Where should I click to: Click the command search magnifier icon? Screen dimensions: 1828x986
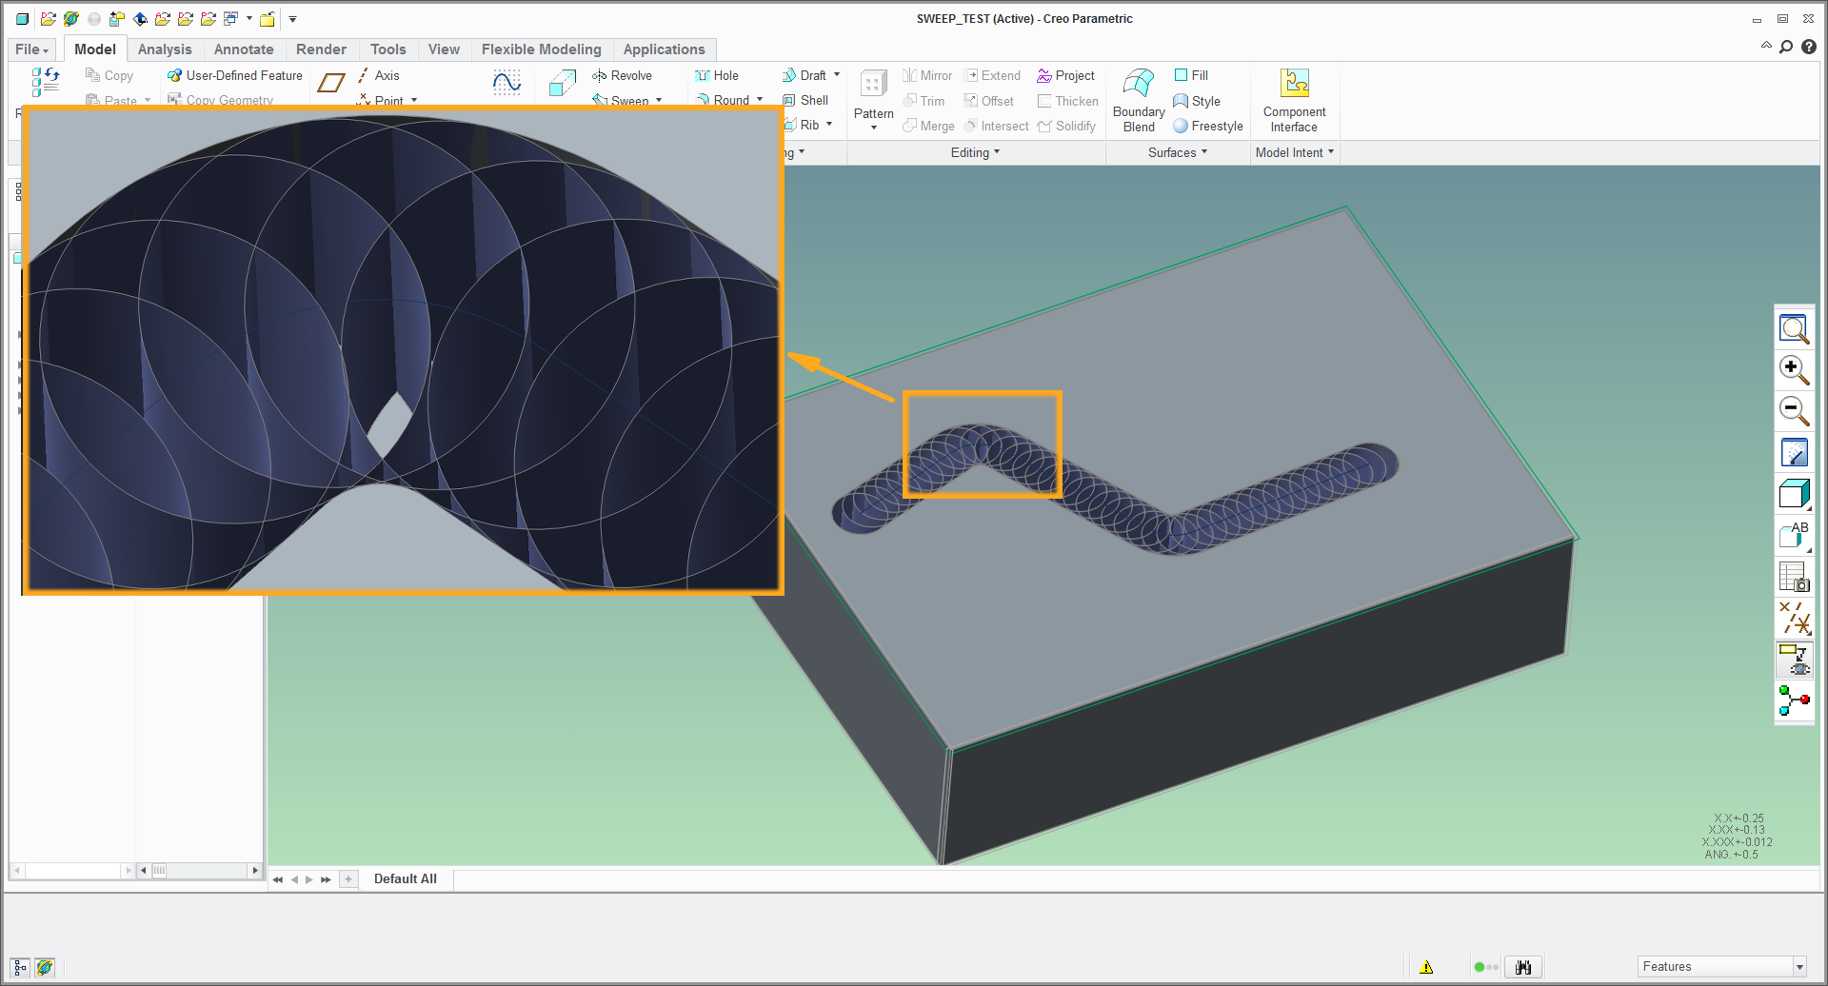[1786, 47]
